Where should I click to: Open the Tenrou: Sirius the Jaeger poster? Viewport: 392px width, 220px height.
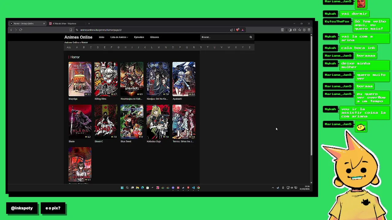tap(184, 122)
